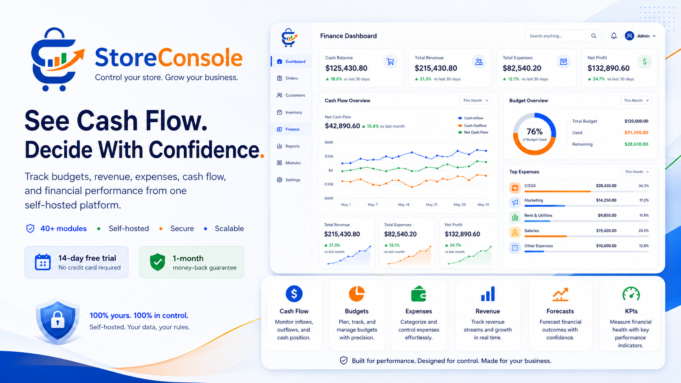The height and width of the screenshot is (383, 681).
Task: Expand the Admin account menu chevron
Action: click(654, 36)
